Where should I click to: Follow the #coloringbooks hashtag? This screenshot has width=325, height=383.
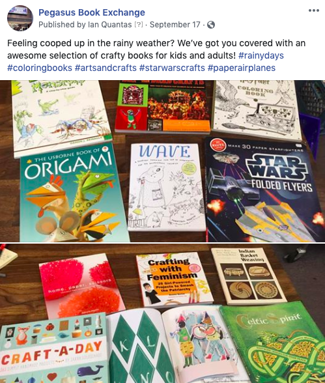pos(40,68)
